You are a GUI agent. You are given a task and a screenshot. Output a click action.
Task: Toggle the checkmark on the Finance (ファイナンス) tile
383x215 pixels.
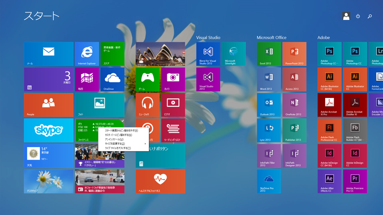122,121
